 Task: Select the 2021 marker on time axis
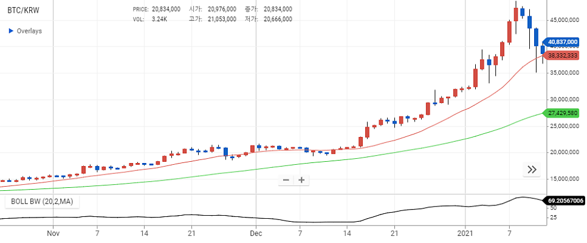tap(465, 233)
